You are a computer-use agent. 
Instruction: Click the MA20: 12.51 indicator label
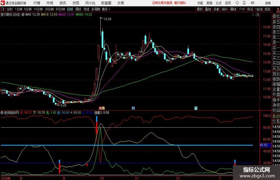[66, 14]
